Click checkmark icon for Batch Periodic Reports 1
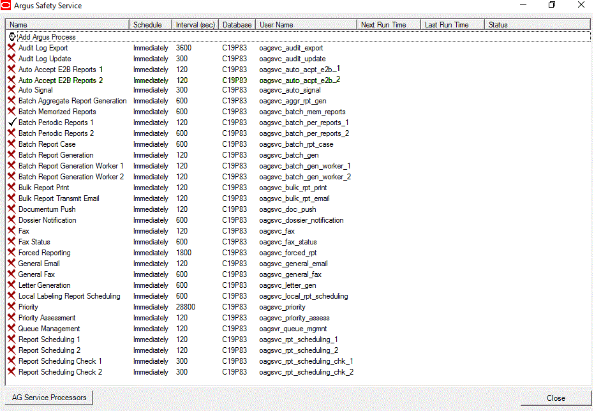The height and width of the screenshot is (411, 594). tap(12, 122)
